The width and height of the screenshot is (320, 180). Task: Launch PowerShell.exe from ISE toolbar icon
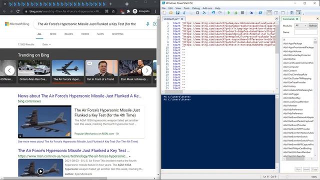260,12
